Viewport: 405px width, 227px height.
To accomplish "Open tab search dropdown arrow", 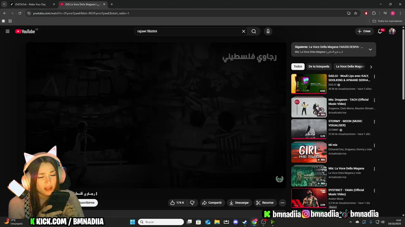I will [4, 4].
